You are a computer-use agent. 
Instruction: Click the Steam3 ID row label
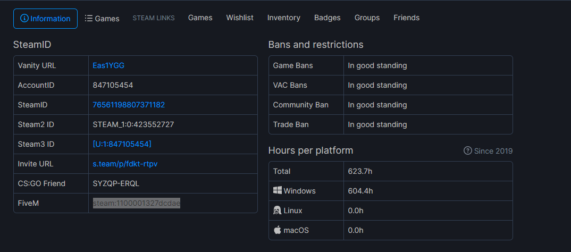coord(36,144)
